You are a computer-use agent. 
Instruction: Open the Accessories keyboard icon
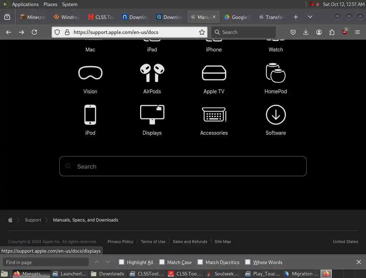tap(214, 115)
